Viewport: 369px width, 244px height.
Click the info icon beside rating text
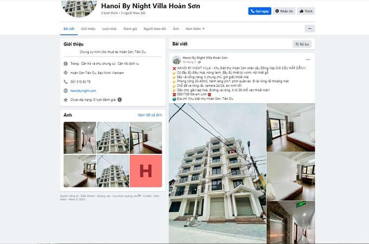pos(119,100)
